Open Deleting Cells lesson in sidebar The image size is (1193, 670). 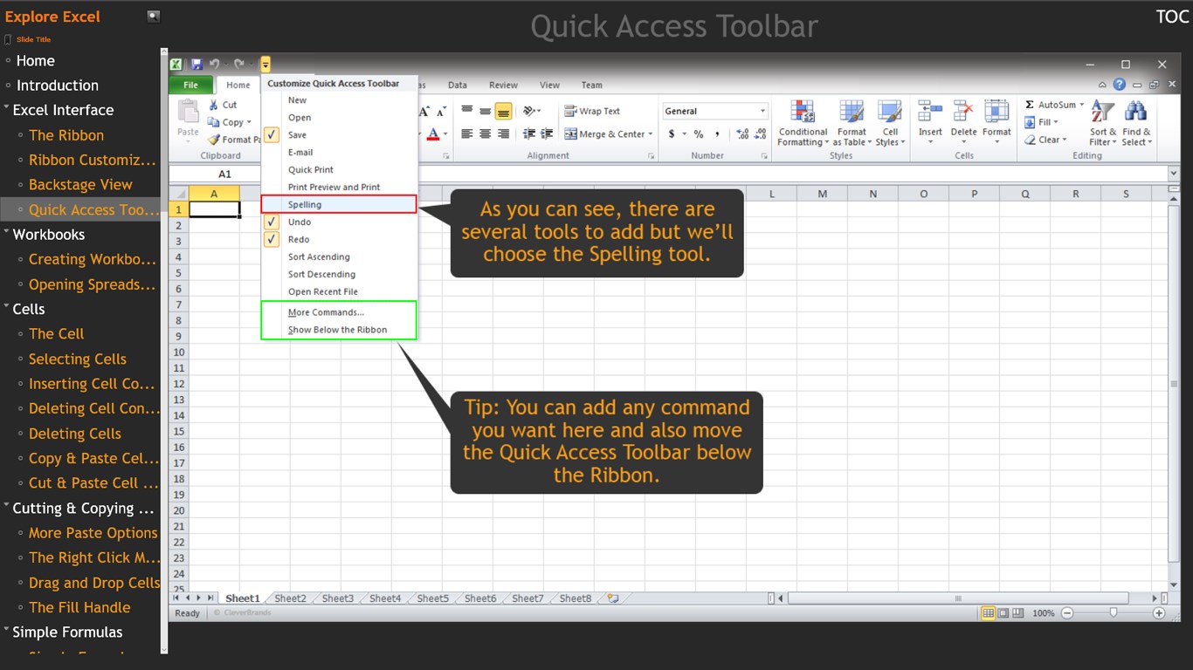(x=75, y=434)
